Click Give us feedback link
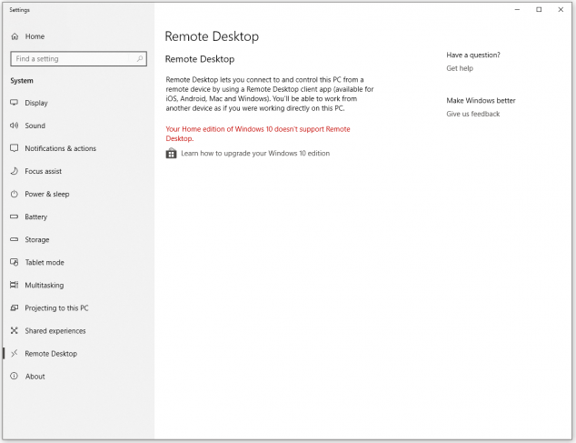Image resolution: width=576 pixels, height=443 pixels. pyautogui.click(x=473, y=114)
